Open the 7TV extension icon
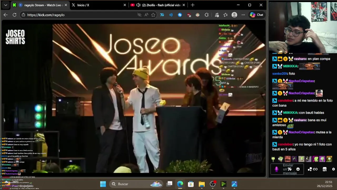 (x=162, y=15)
